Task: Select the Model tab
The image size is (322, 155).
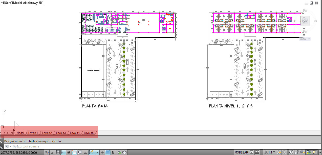Action: point(20,133)
